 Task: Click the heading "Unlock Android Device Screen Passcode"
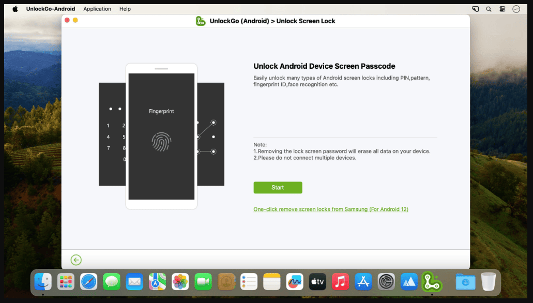click(x=324, y=66)
